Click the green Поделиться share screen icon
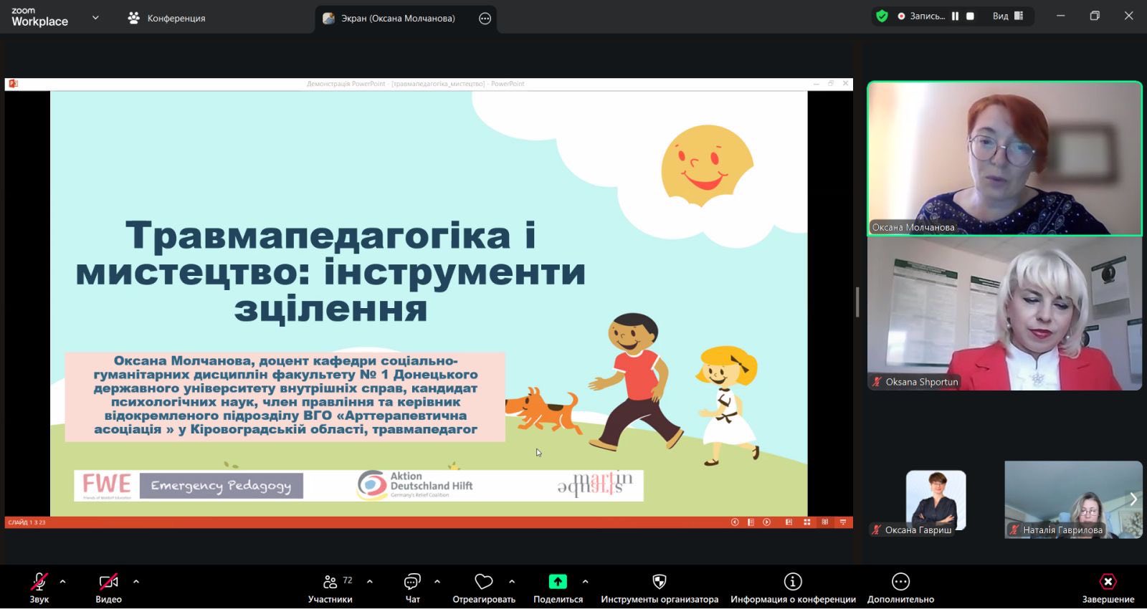The image size is (1147, 609). [x=558, y=582]
